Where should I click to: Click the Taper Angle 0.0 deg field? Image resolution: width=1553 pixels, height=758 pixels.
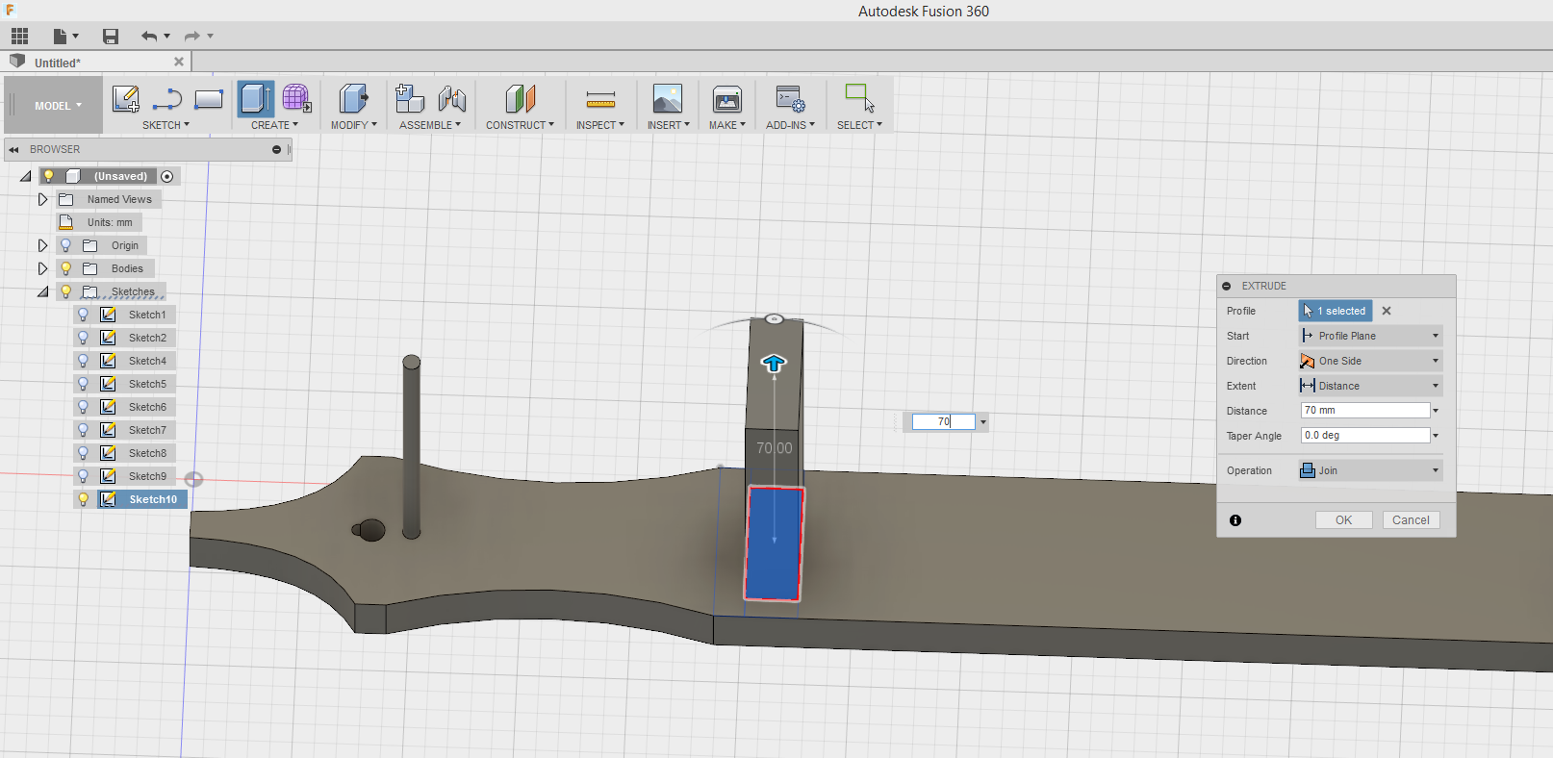[x=1365, y=436]
